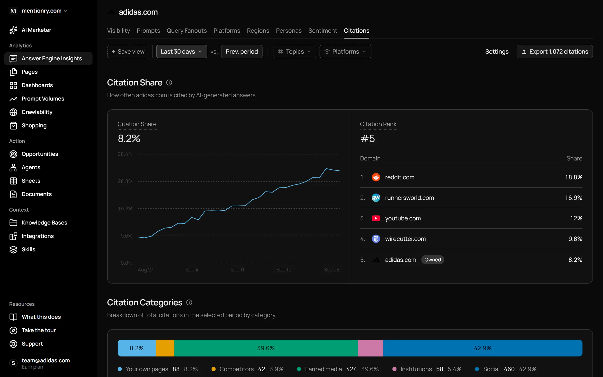
Task: Open the Take the tour link
Action: point(38,330)
